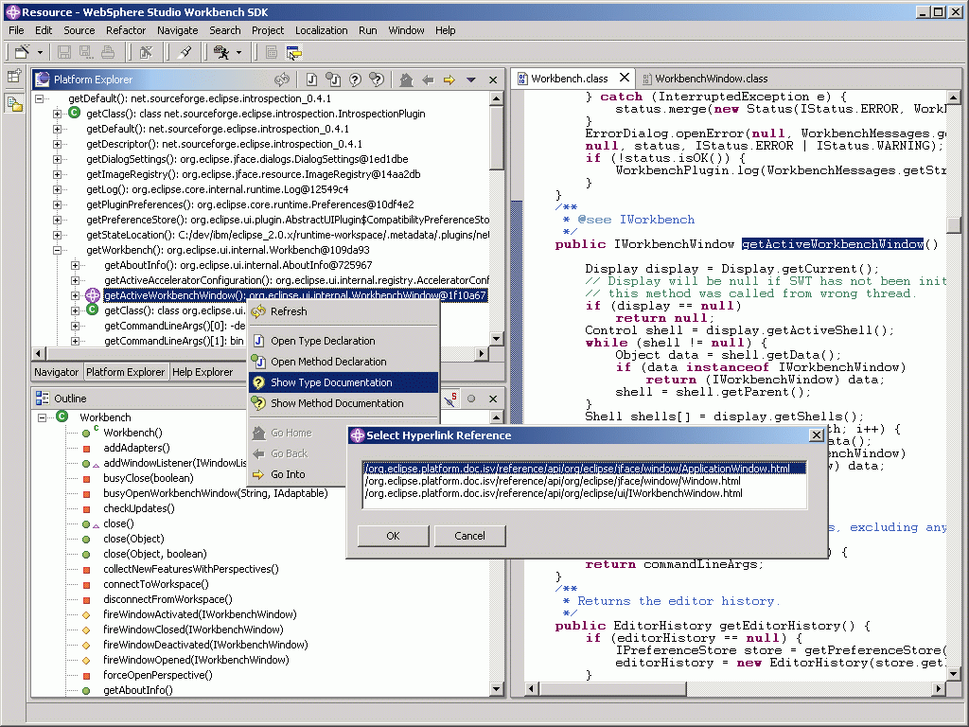Click the Save floppy-disk toolbar icon

tap(64, 53)
